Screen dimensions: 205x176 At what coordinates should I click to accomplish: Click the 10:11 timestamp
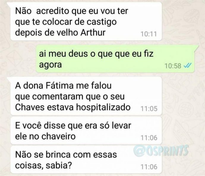[x=149, y=34]
